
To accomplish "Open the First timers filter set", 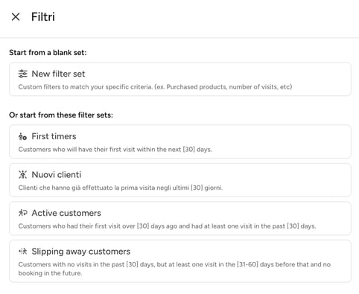I will pyautogui.click(x=180, y=141).
